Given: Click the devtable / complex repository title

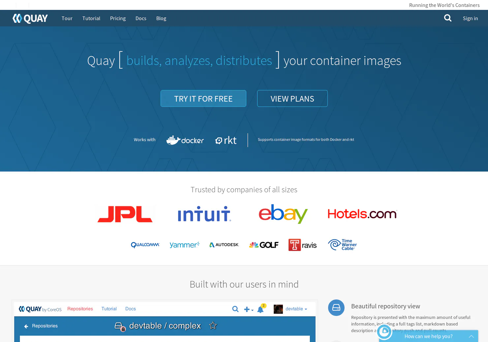Looking at the screenshot, I should (165, 326).
